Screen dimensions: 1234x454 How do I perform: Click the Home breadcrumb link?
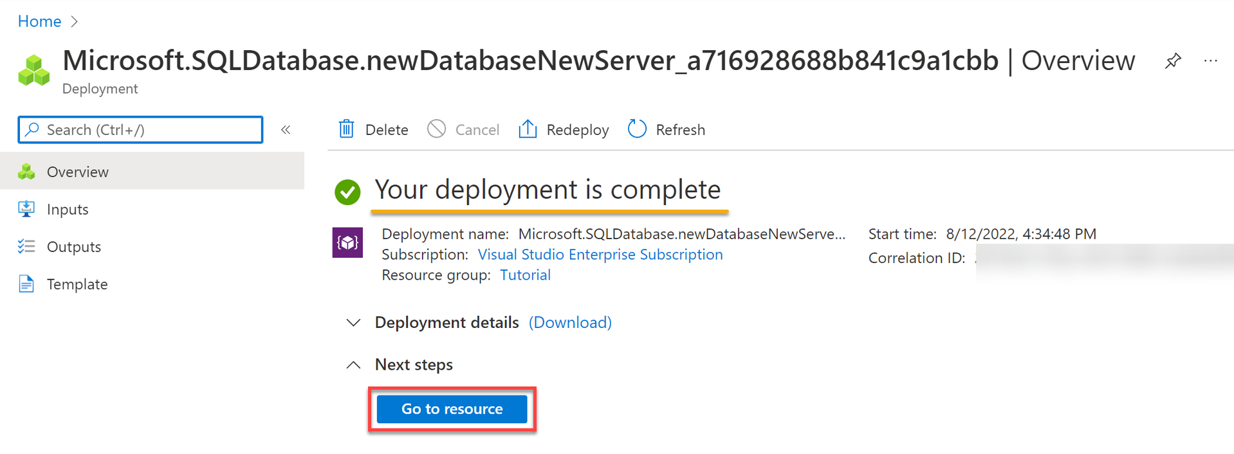[39, 21]
